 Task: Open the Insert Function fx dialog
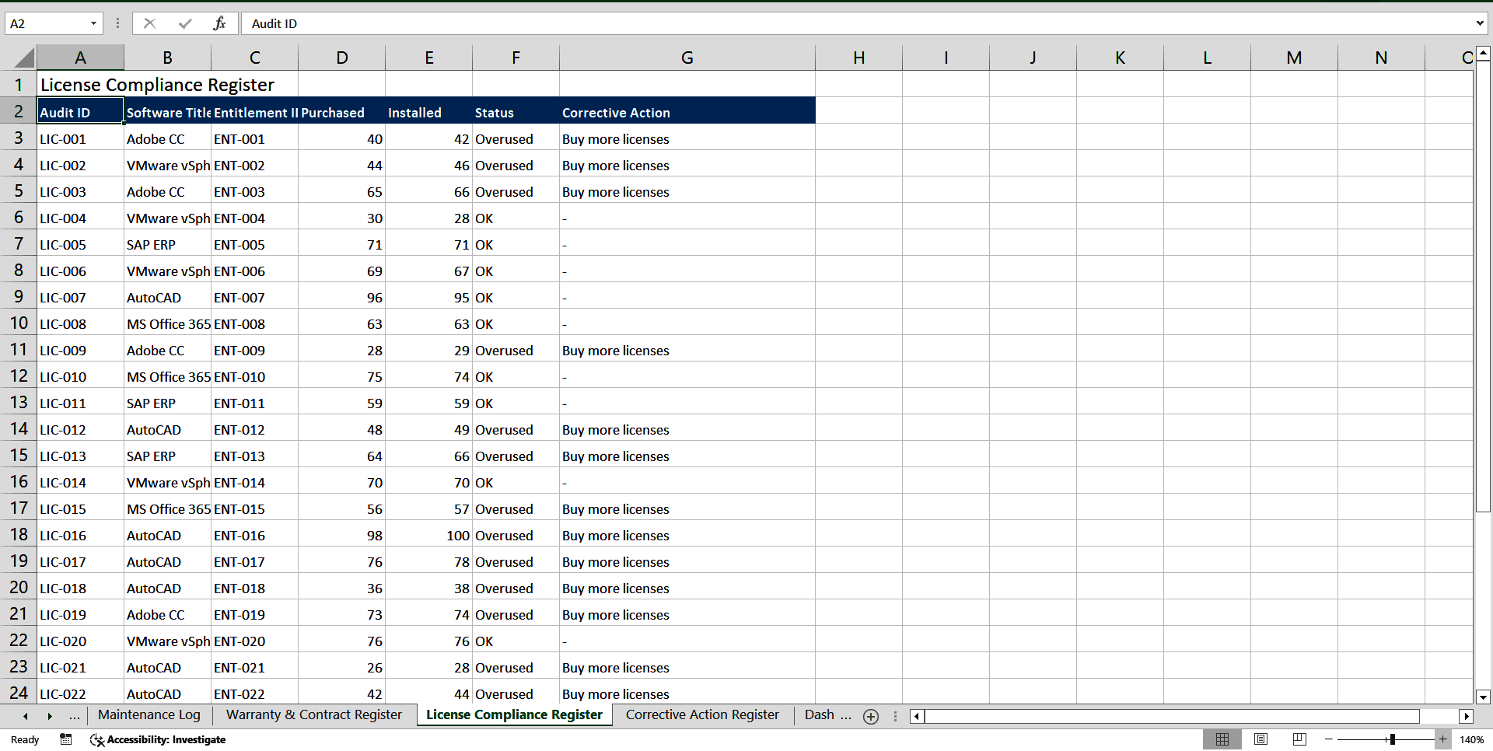coord(219,23)
